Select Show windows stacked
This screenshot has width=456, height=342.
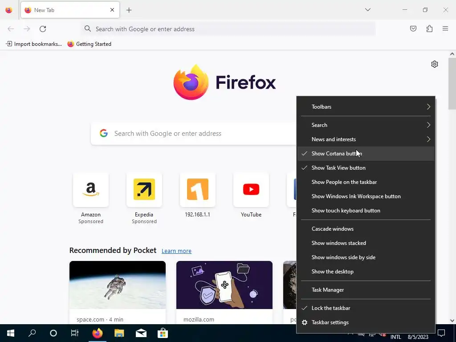[x=366, y=243]
